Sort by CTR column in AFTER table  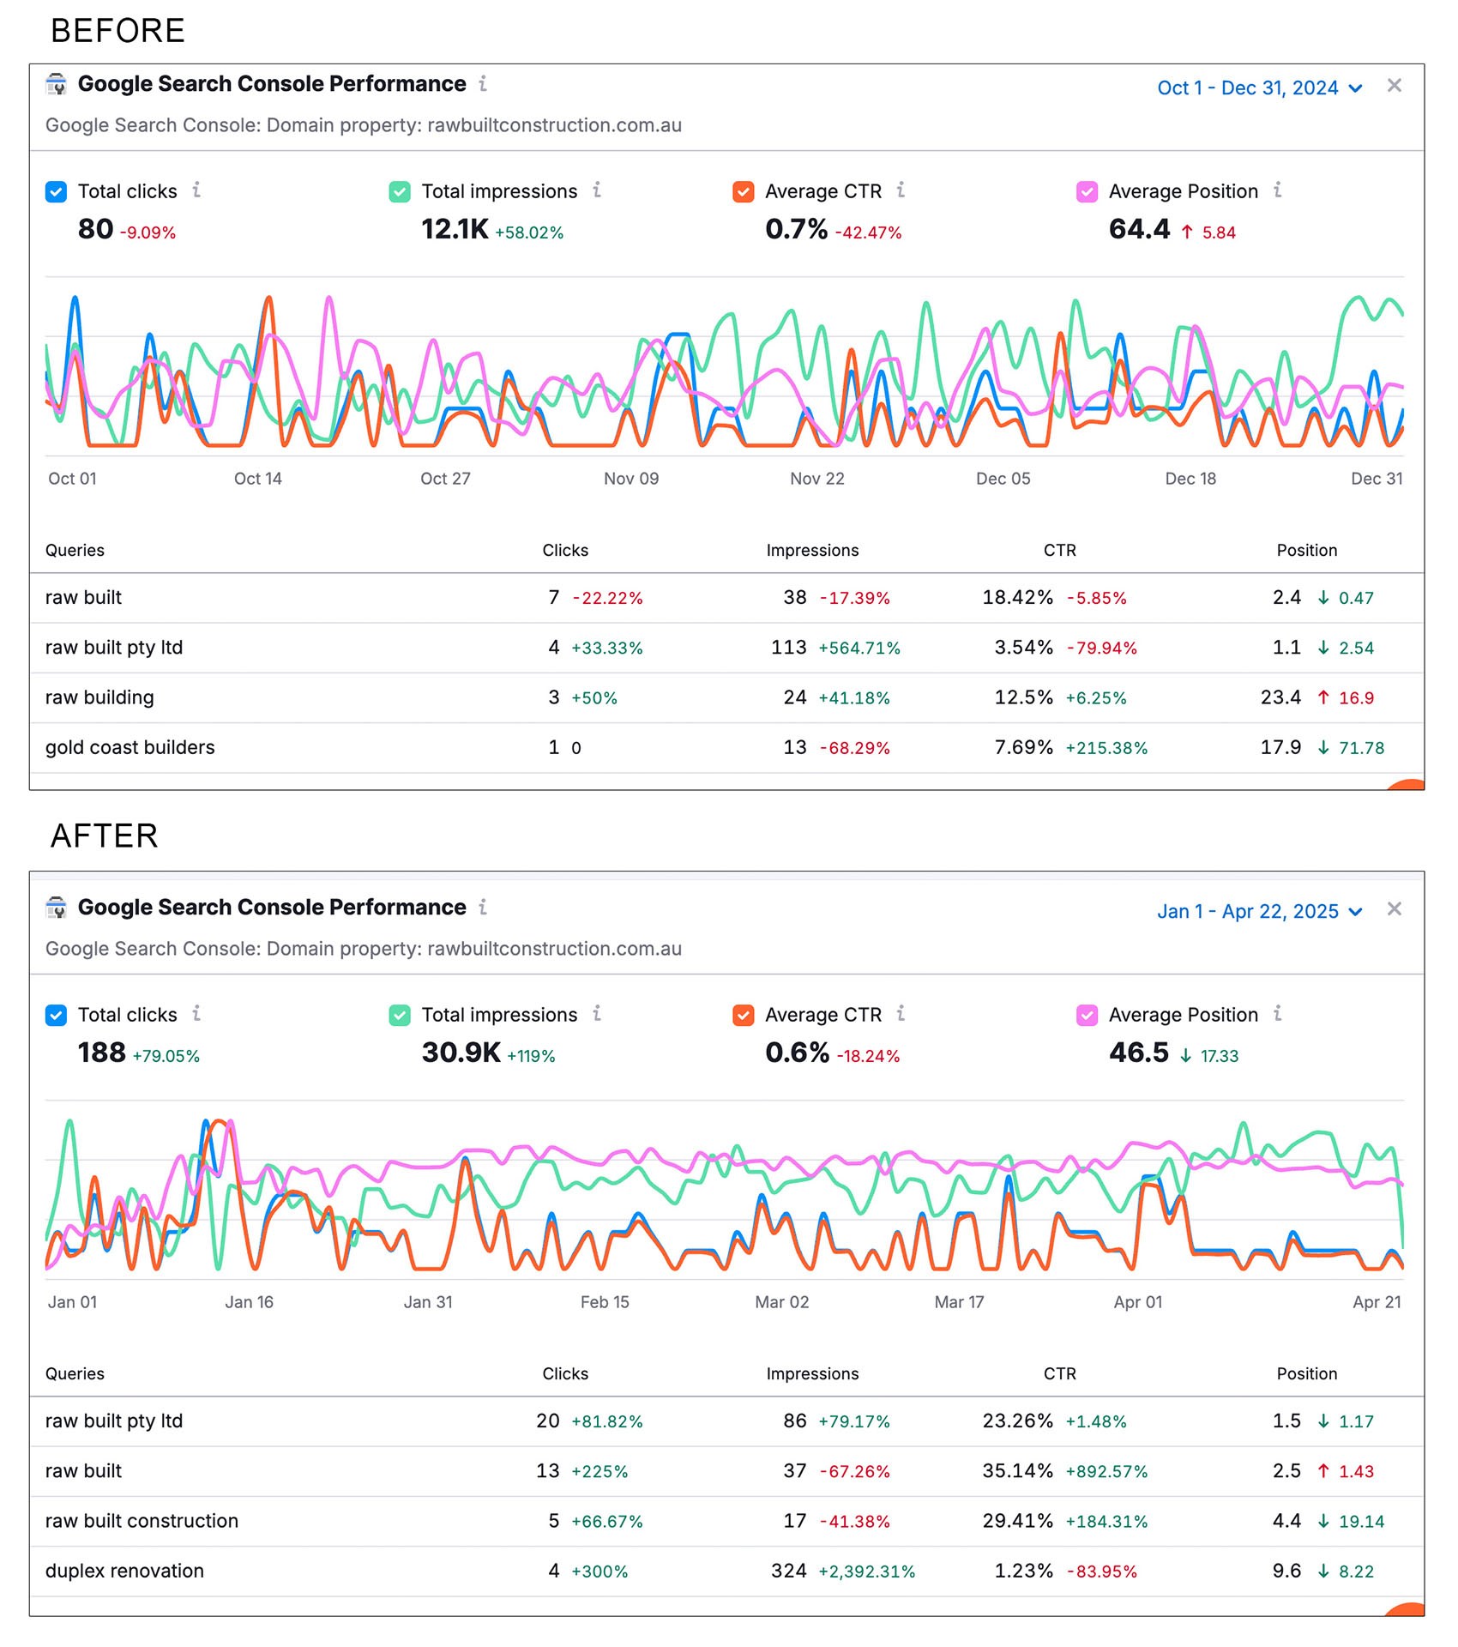click(1060, 1373)
